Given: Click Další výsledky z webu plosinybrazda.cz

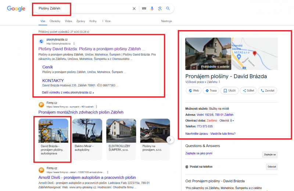Looking at the screenshot, I should [x=68, y=92].
